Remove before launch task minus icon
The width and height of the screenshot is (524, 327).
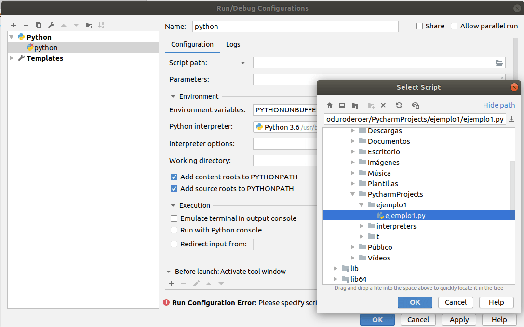click(x=184, y=284)
